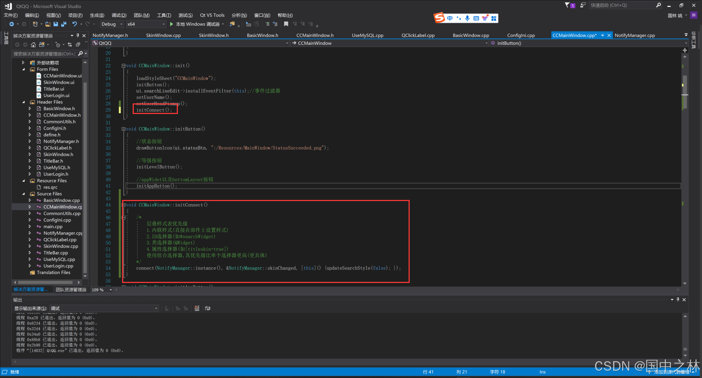Click the Solution Explorer horizontal scrollbar
Image resolution: width=702 pixels, height=378 pixels.
click(x=45, y=282)
